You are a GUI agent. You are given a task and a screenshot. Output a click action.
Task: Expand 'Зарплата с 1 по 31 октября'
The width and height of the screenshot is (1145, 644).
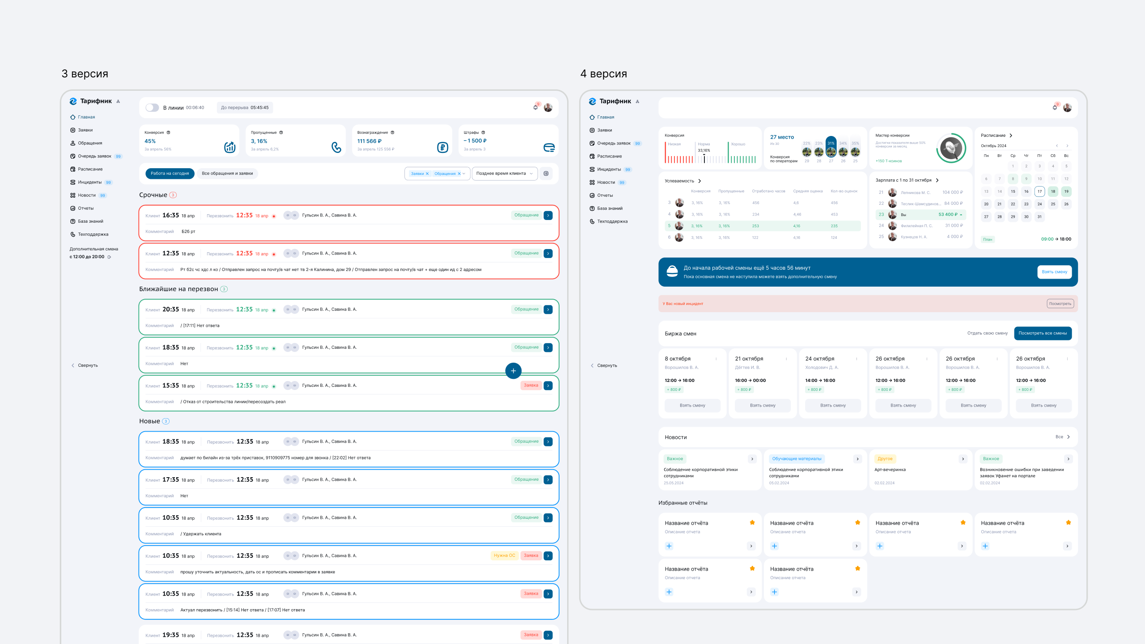click(x=937, y=180)
